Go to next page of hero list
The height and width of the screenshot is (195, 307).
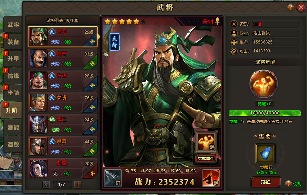pyautogui.click(x=78, y=184)
